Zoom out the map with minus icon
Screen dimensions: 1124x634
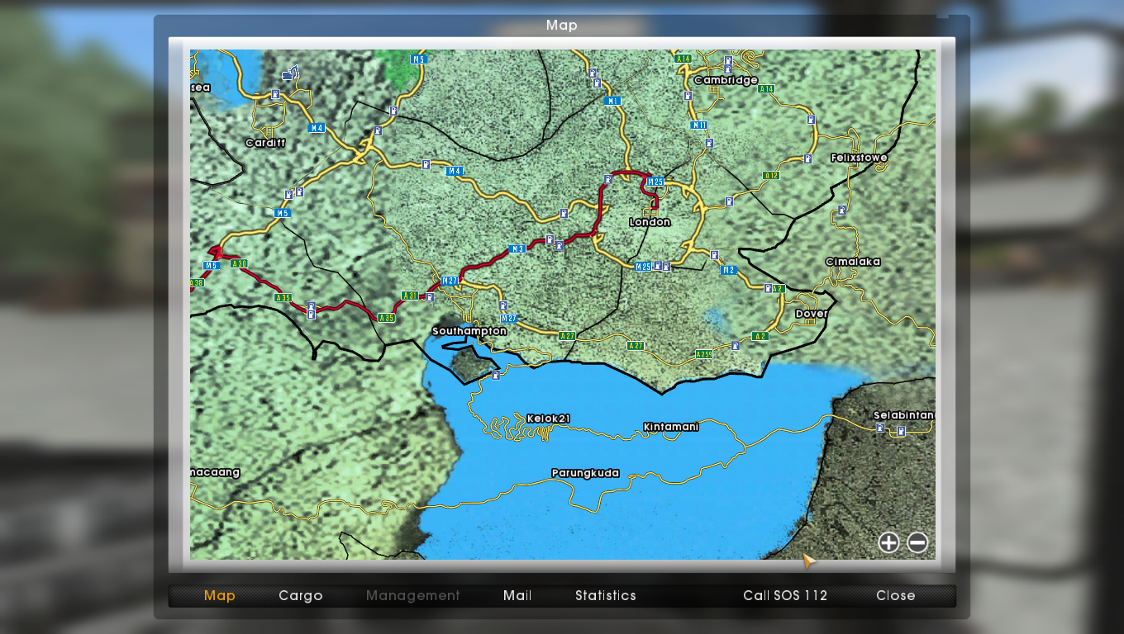coord(917,542)
